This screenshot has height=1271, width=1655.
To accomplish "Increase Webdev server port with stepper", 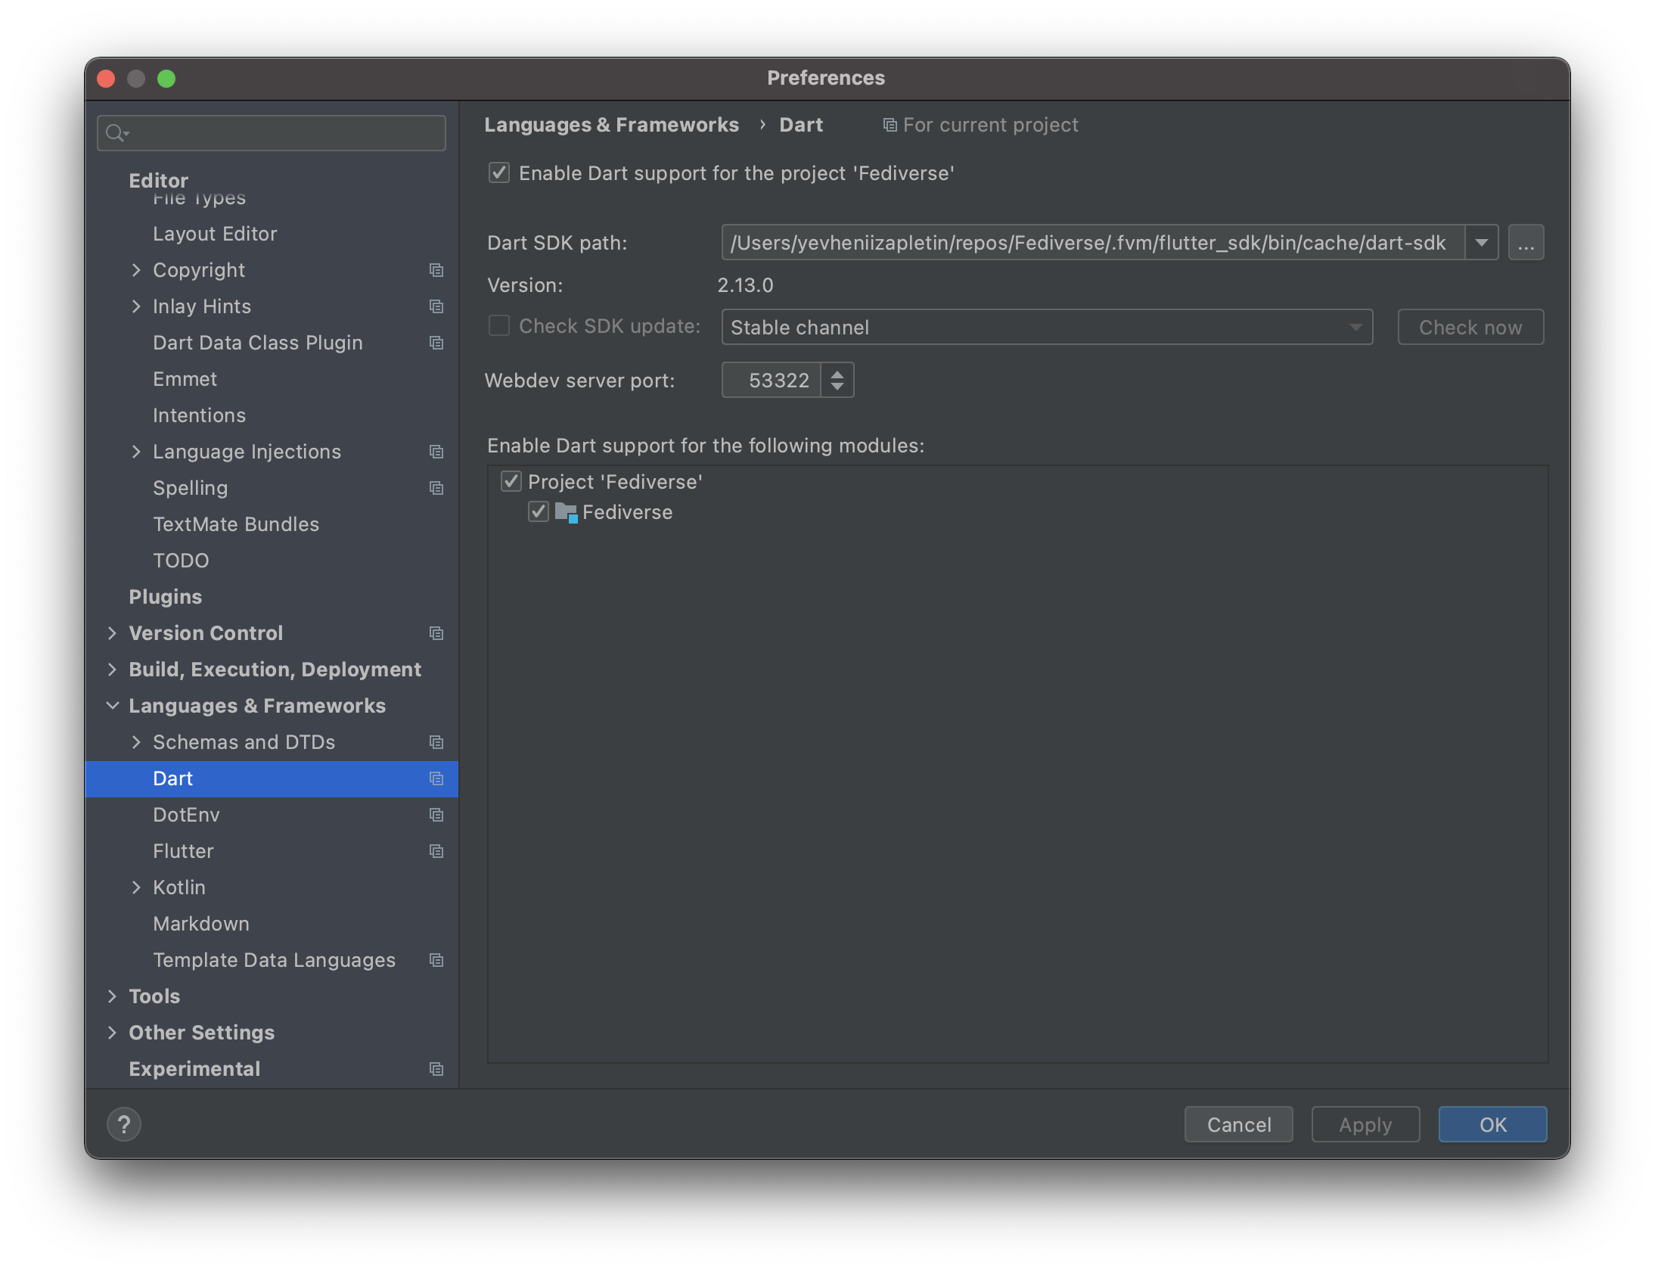I will [837, 373].
